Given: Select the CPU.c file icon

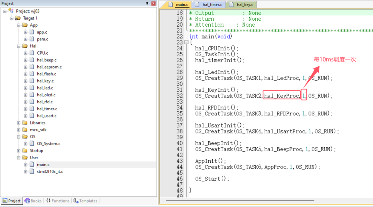Looking at the screenshot, I should tap(32, 53).
